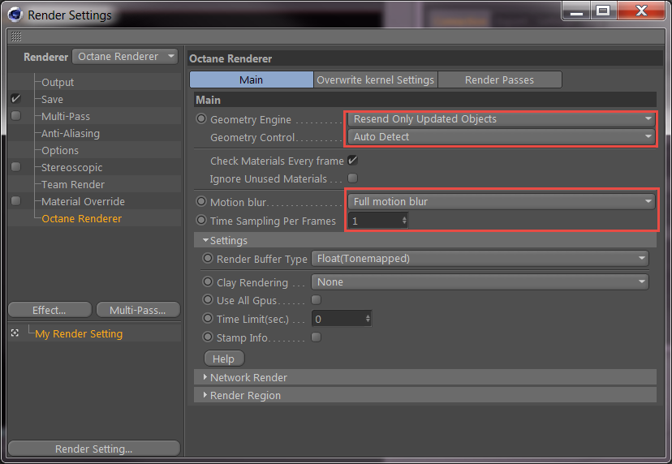Open Clay Rendering None dropdown
The height and width of the screenshot is (464, 672).
[x=480, y=282]
